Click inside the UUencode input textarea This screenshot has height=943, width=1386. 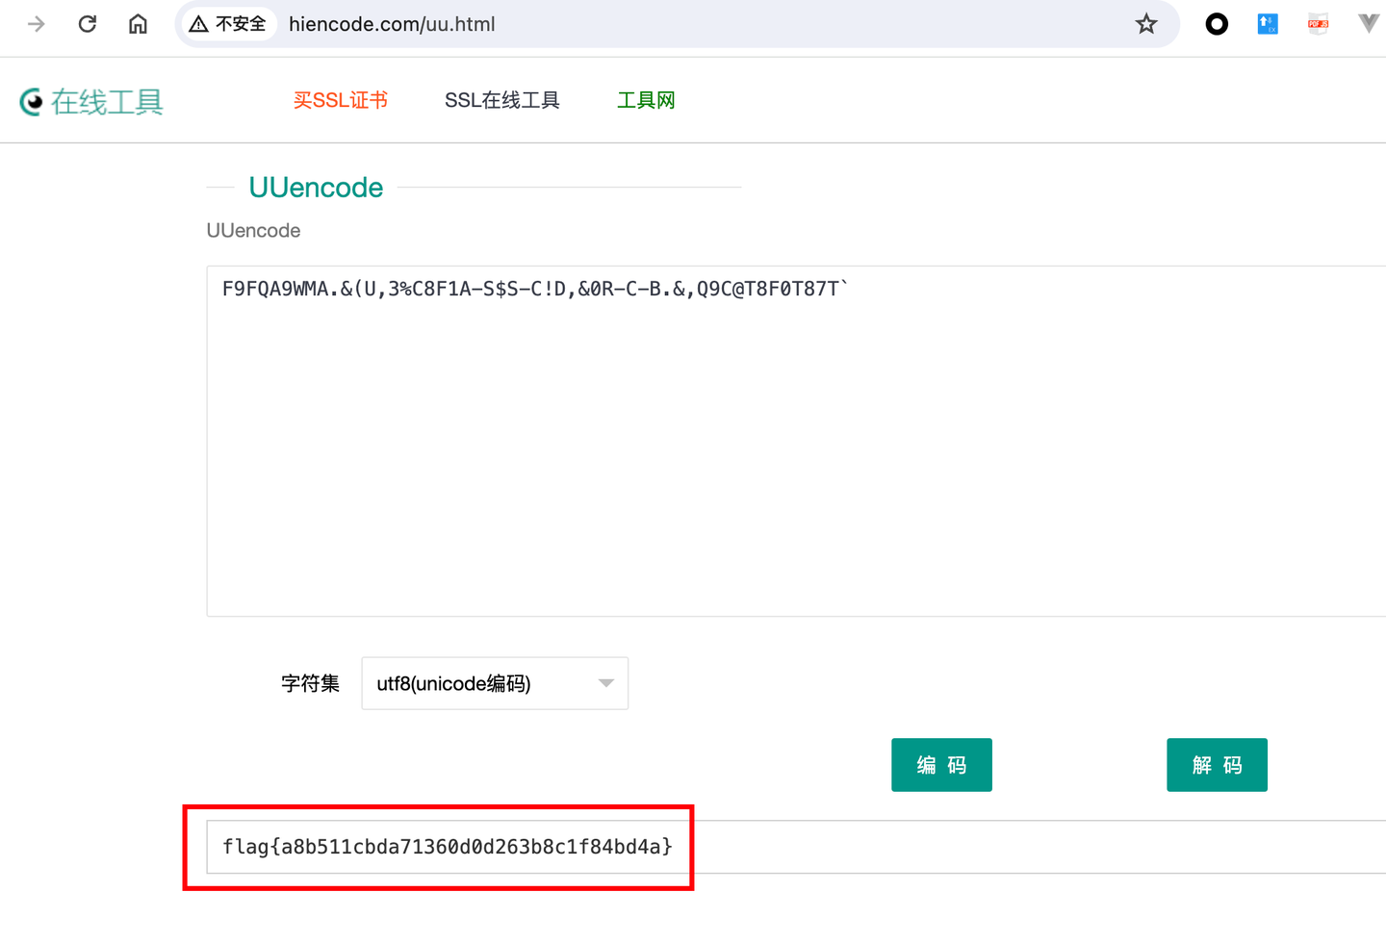coord(674,385)
